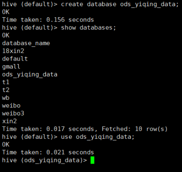The height and width of the screenshot is (172, 182).
Task: Click the Fetched: 10 row(s) line
Action: 85,129
